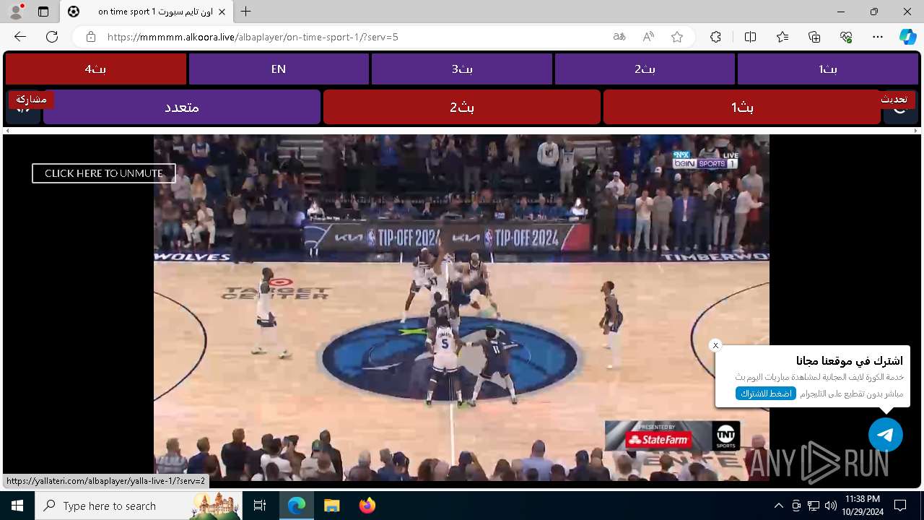Open the Extensions menu
The height and width of the screenshot is (520, 924).
coord(715,37)
